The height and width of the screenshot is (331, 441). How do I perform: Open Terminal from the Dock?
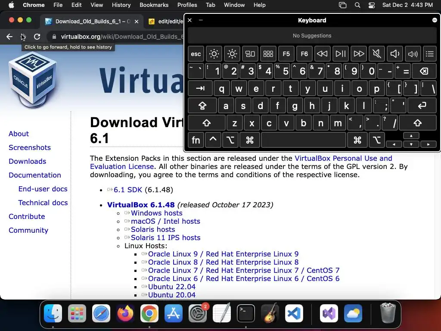(x=246, y=313)
